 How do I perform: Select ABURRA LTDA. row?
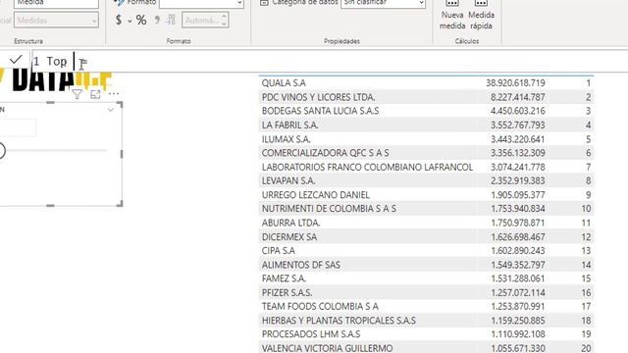tap(426, 223)
